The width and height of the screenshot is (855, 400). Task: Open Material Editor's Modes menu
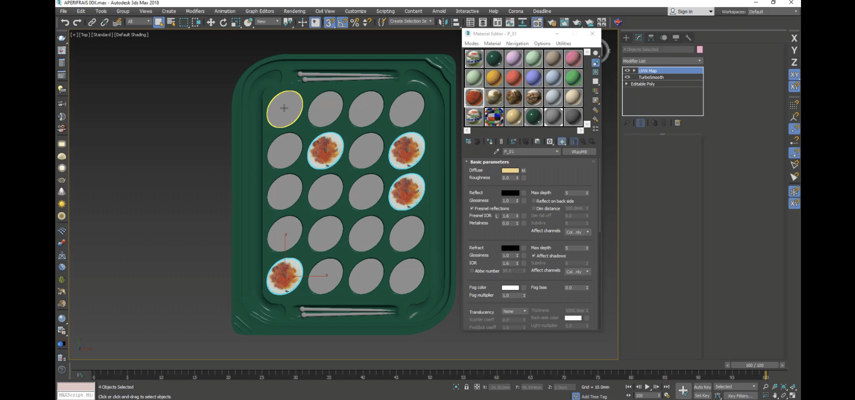click(472, 43)
